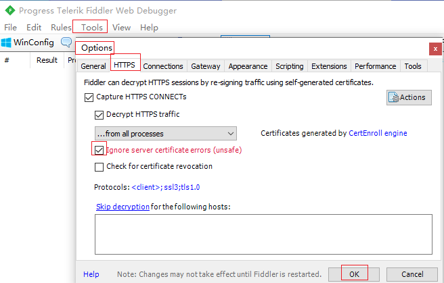
Task: Click the Skip decryption link
Action: (123, 207)
